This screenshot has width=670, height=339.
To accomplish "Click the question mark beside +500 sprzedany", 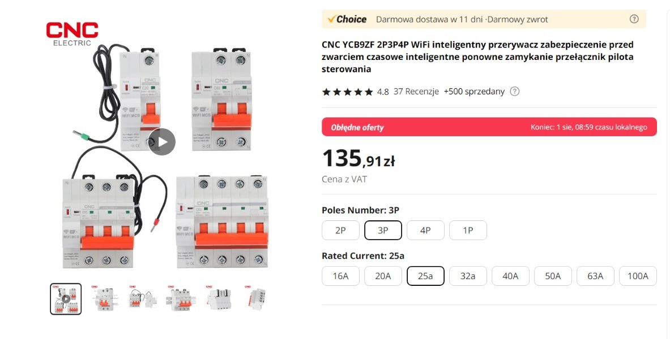I will tap(515, 92).
